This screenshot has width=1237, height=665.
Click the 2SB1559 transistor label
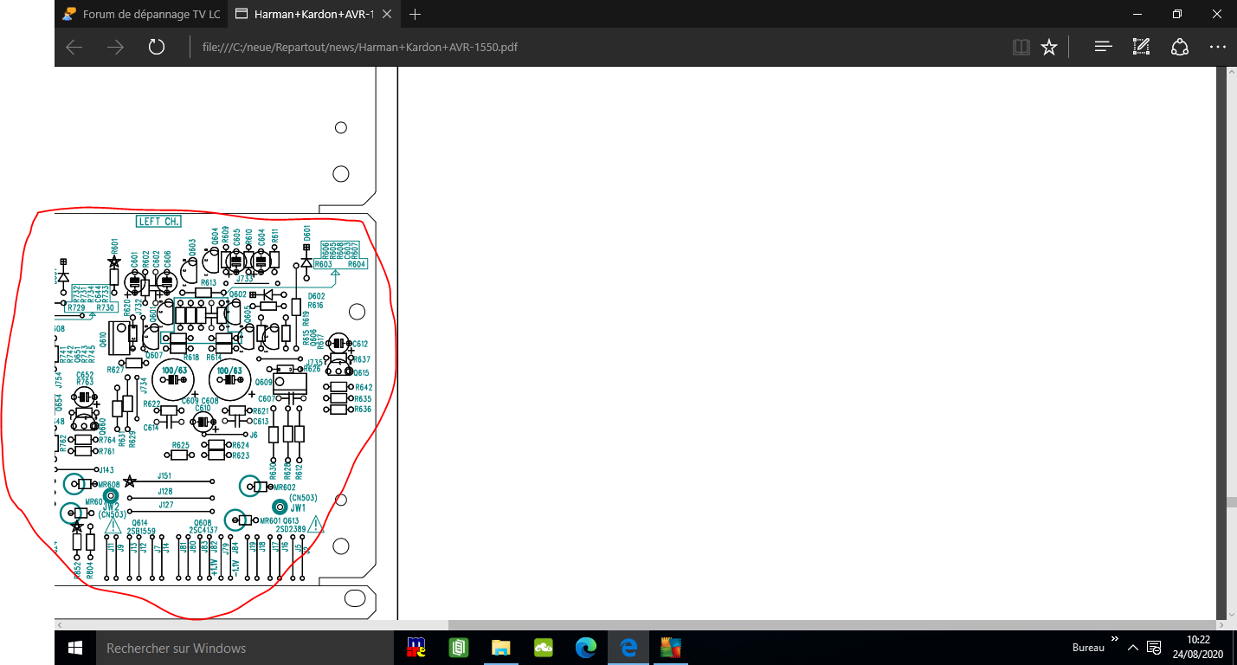(x=142, y=531)
